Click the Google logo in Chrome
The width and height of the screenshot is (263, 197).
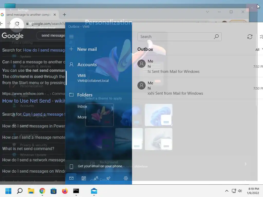pyautogui.click(x=13, y=36)
